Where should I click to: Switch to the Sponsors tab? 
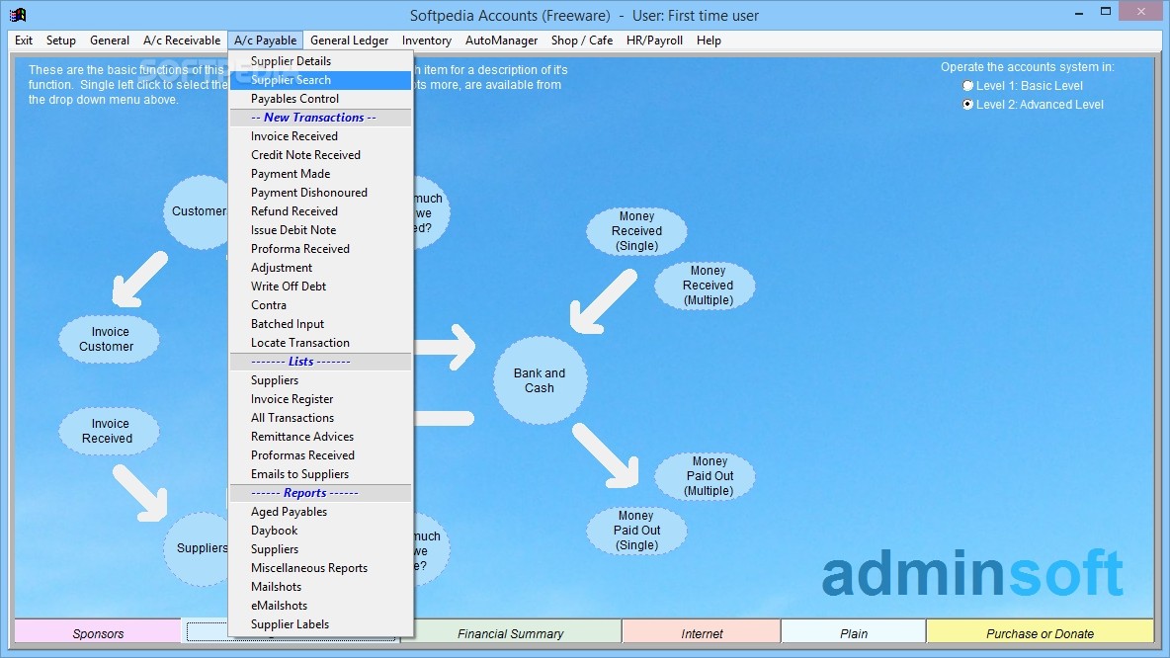click(98, 633)
